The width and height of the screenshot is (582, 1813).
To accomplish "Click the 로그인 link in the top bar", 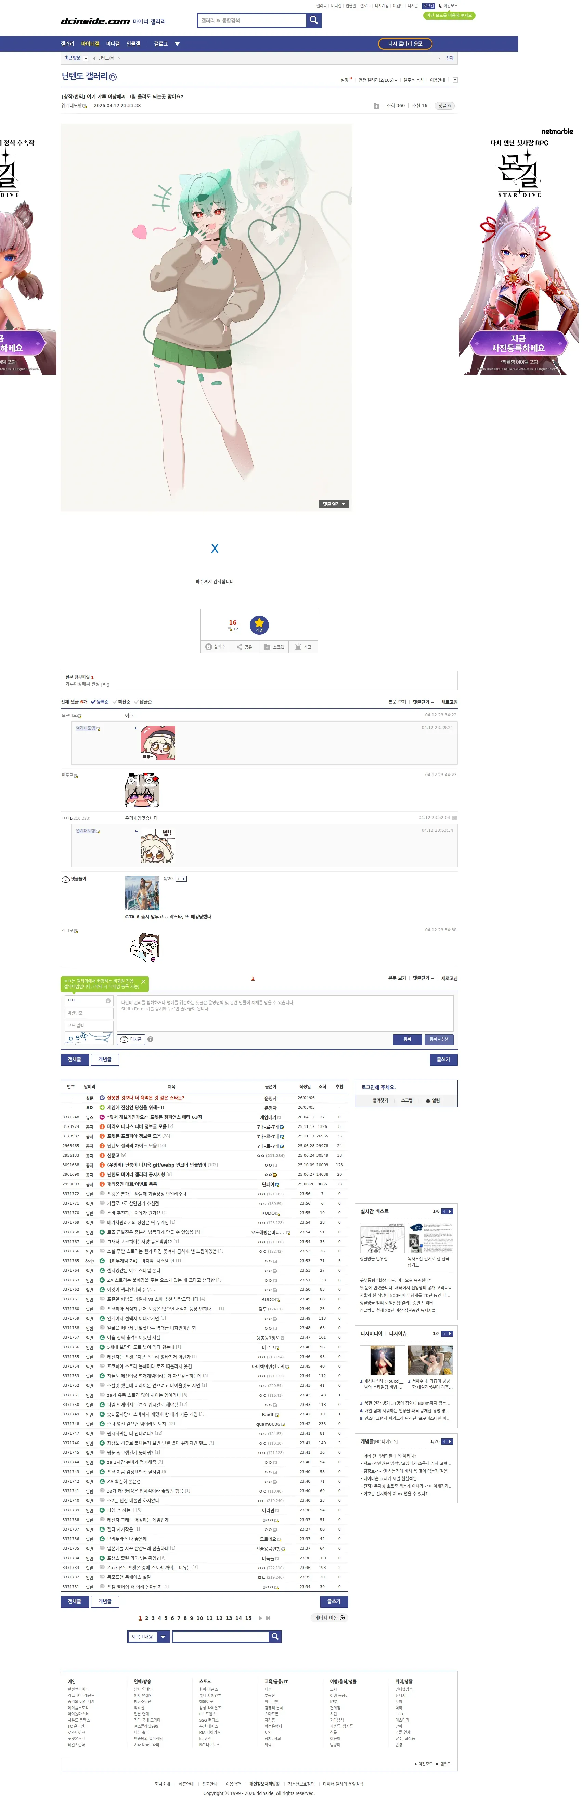I will click(x=428, y=5).
